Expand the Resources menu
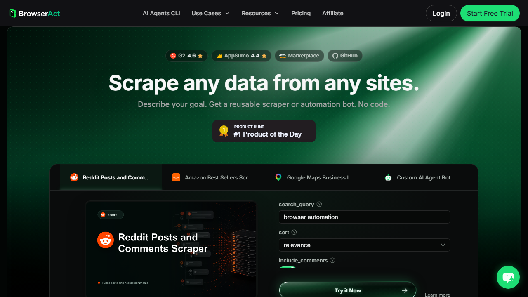 point(260,13)
